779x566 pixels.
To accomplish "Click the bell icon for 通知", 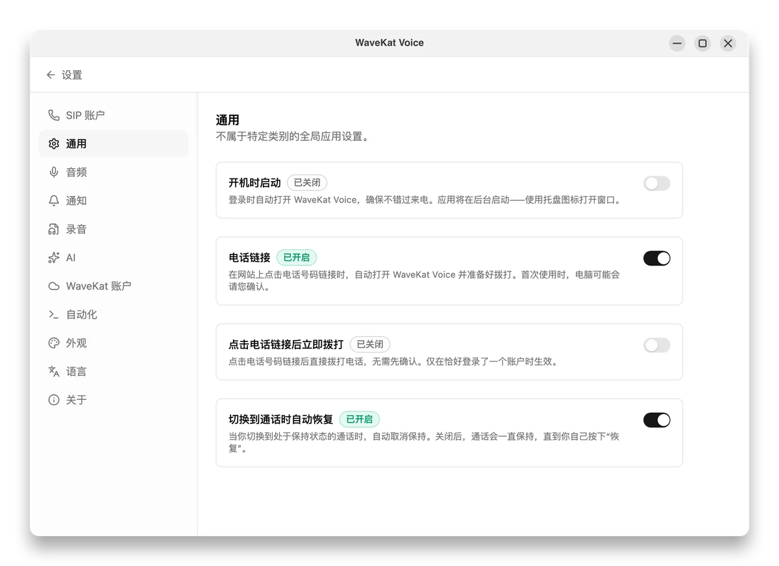I will (54, 201).
